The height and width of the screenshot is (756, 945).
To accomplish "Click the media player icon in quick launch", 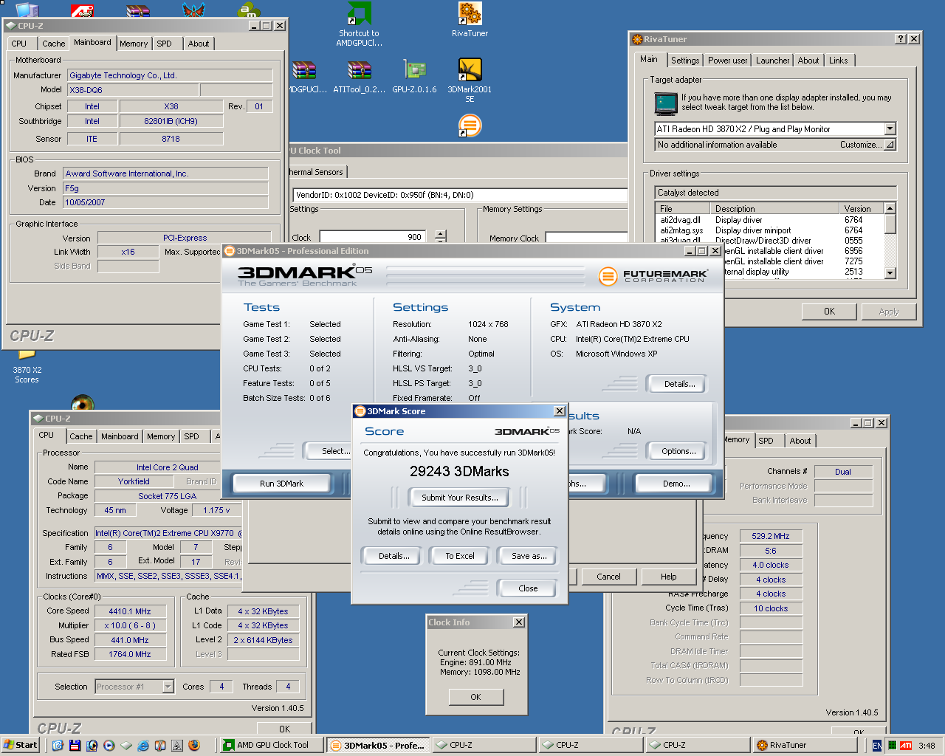I will click(x=109, y=746).
